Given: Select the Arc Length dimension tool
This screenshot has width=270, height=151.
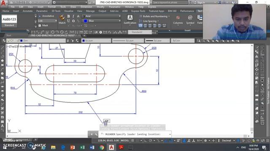Looking at the screenshot, I should pos(43,32).
